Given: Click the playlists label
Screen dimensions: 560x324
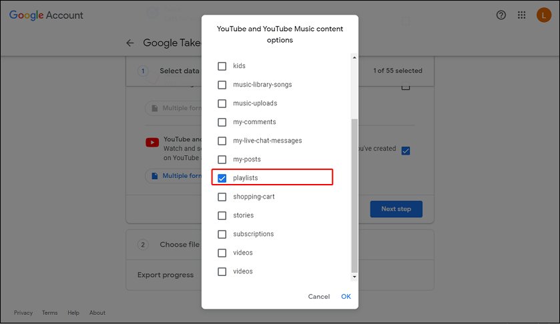Looking at the screenshot, I should 246,178.
